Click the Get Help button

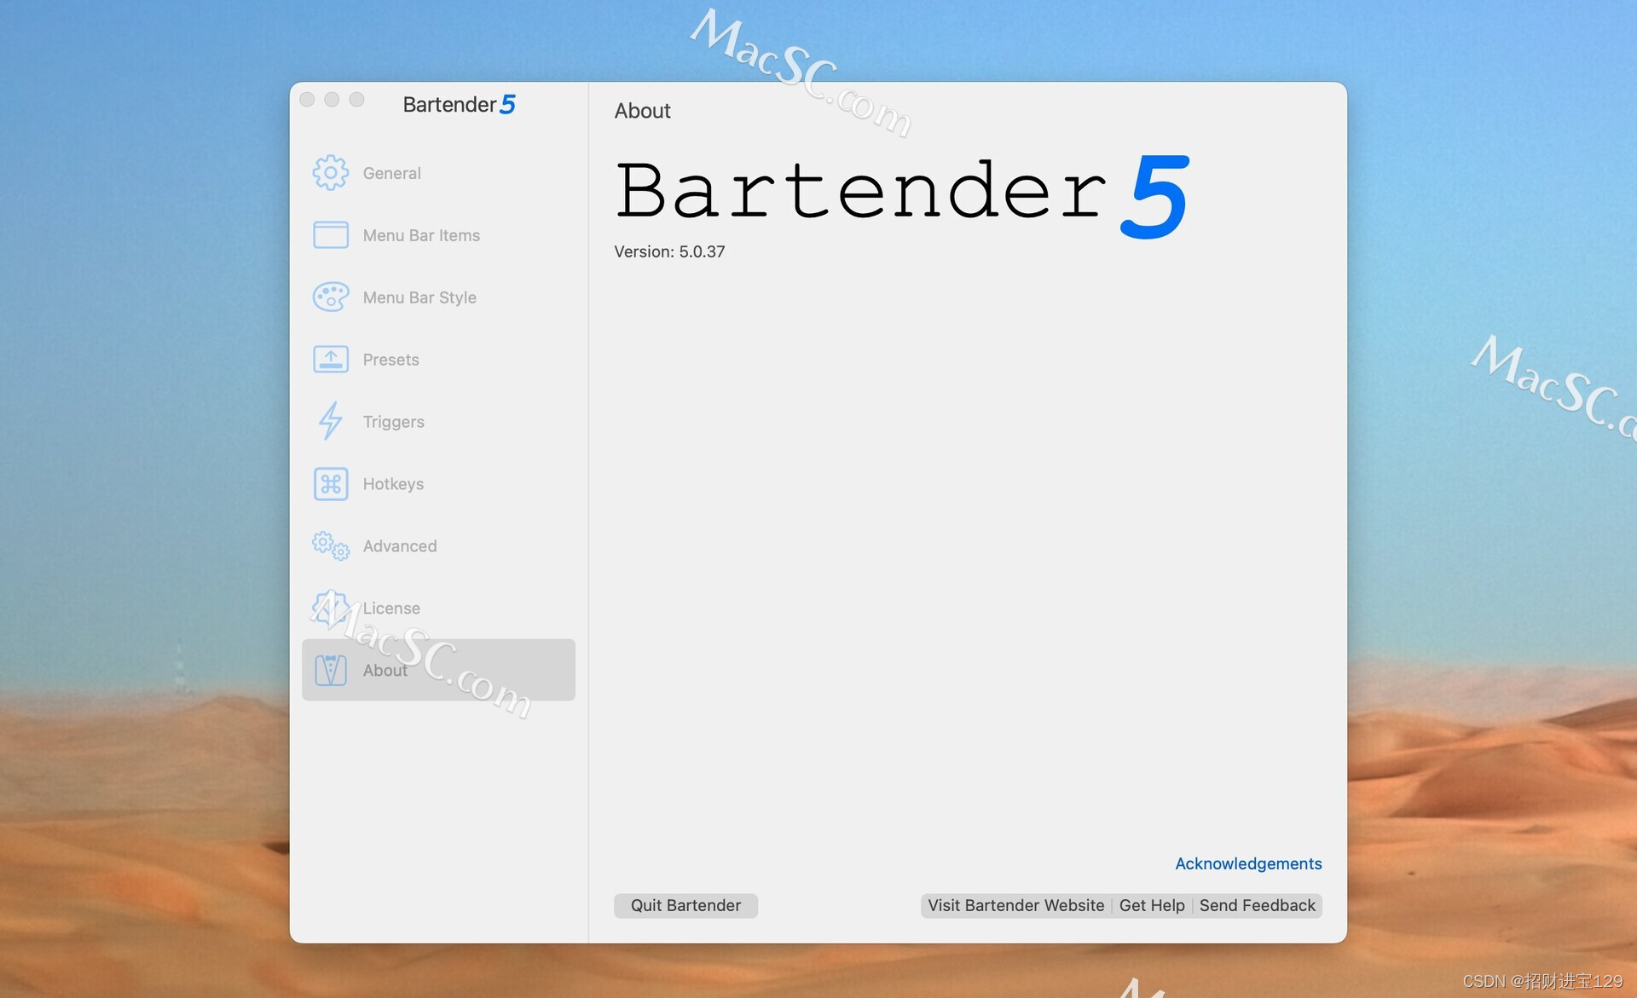(1150, 906)
